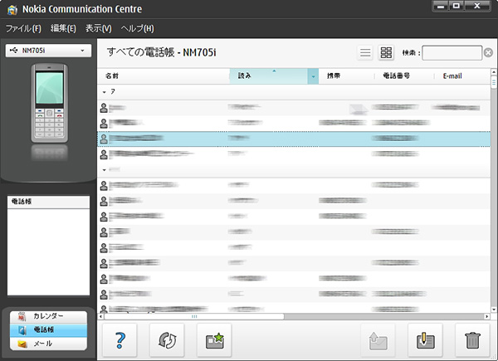Click the horizontal scrollbar right arrow
The image size is (498, 361).
(487, 316)
